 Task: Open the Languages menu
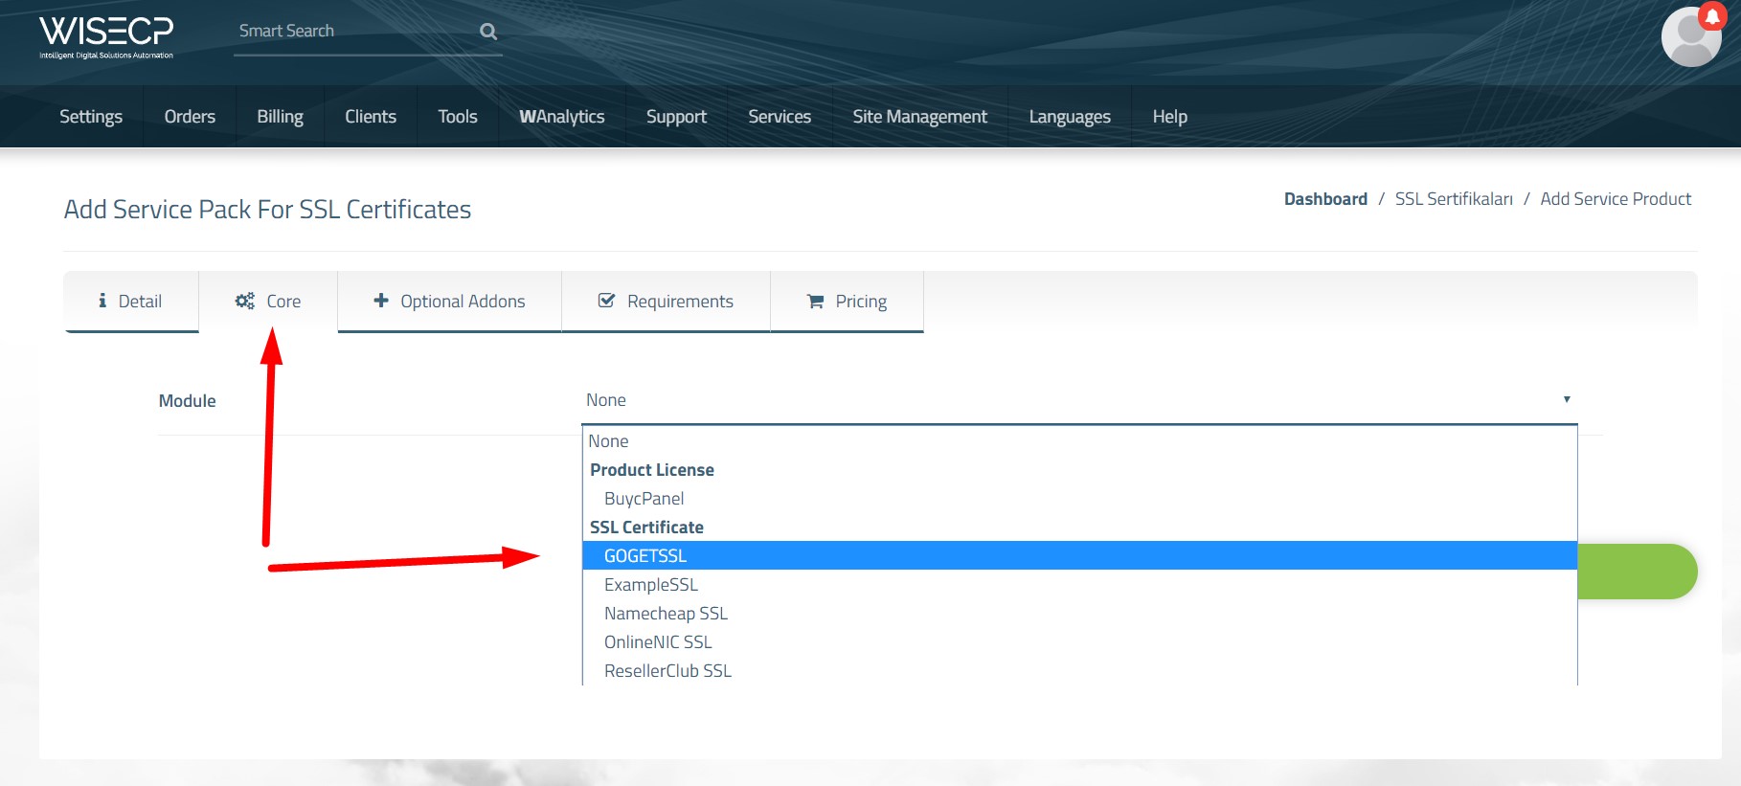(1070, 117)
